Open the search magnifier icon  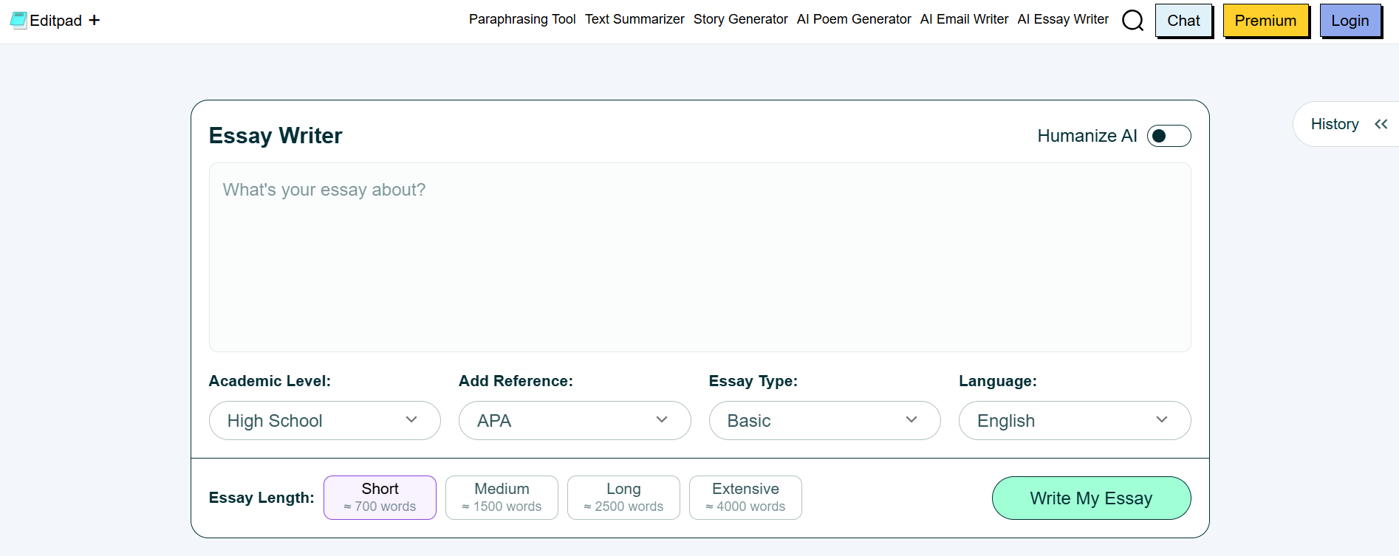tap(1132, 20)
